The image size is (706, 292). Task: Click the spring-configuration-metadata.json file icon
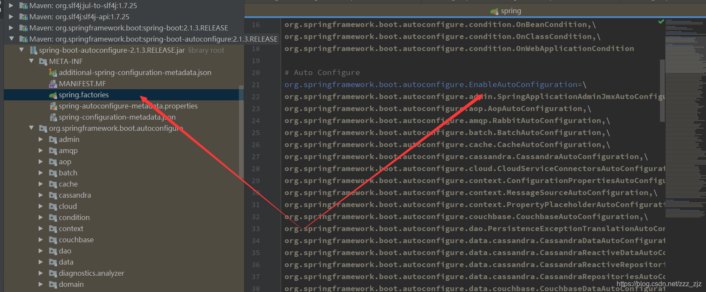pyautogui.click(x=53, y=117)
